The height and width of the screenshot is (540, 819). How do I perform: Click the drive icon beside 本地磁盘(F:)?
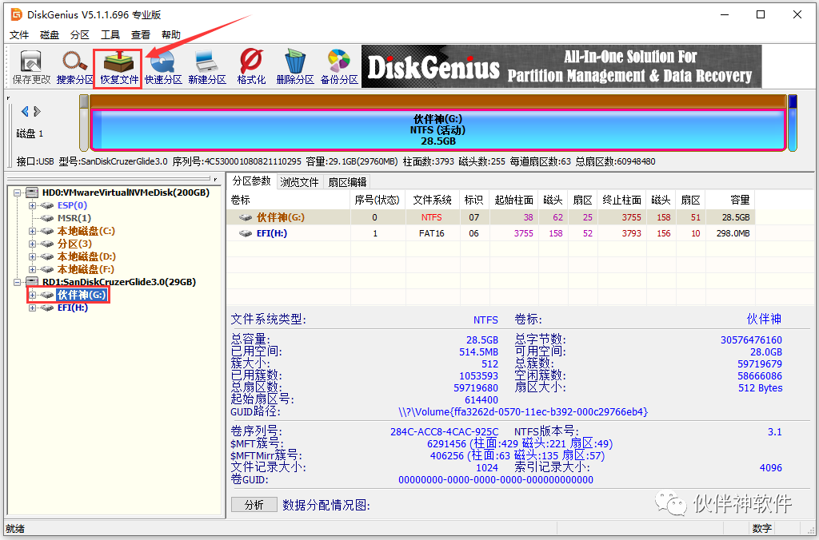(x=47, y=269)
